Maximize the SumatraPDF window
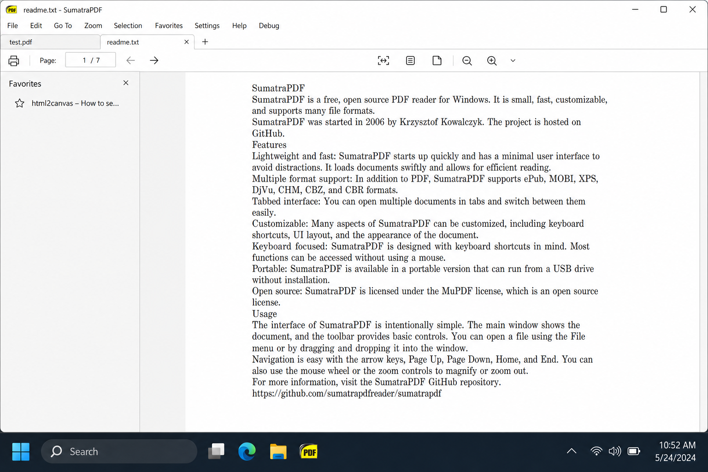The width and height of the screenshot is (708, 472). click(x=664, y=10)
